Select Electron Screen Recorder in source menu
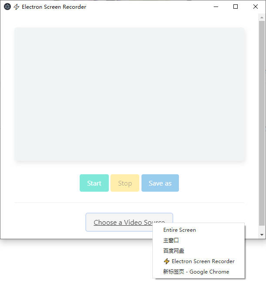The width and height of the screenshot is (266, 281). tap(199, 261)
